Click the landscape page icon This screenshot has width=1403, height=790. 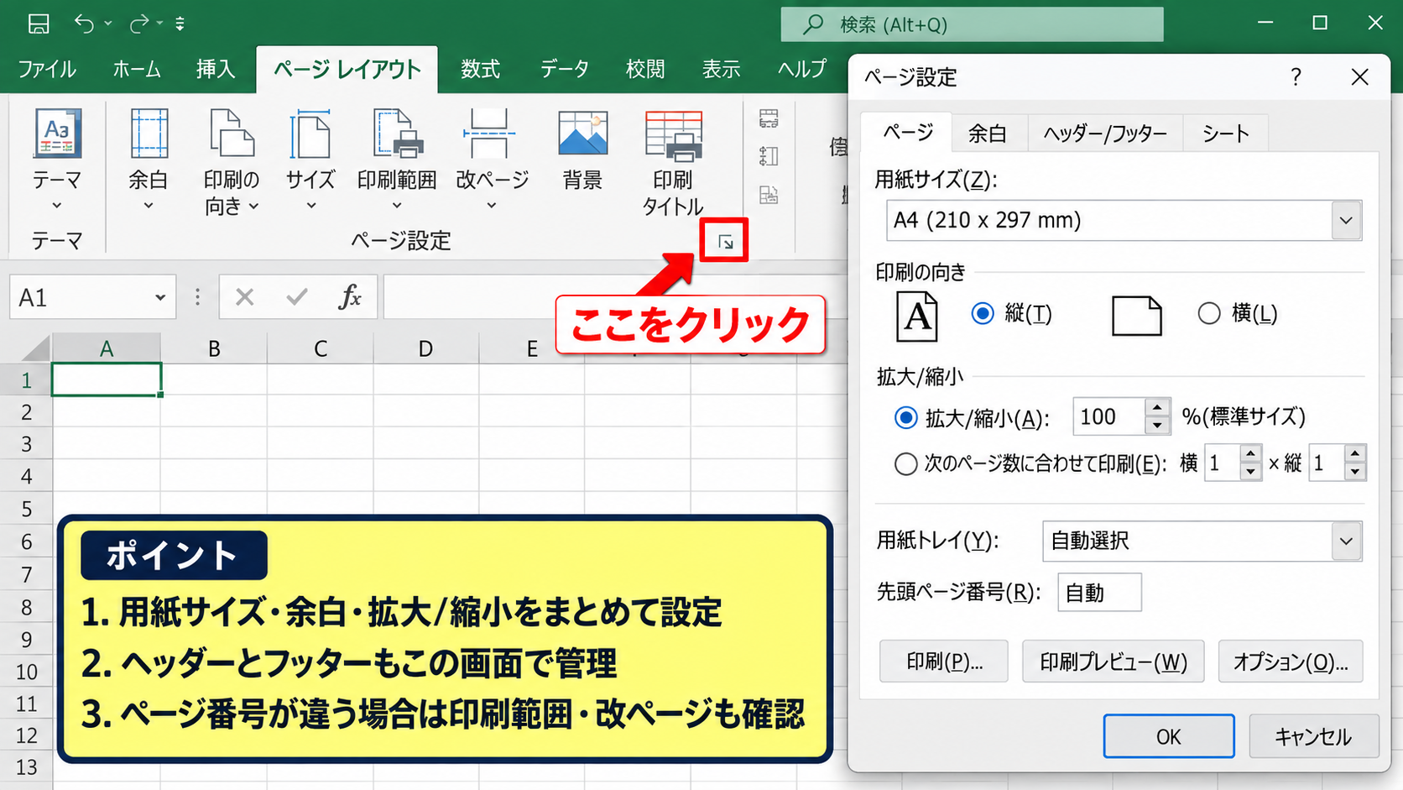coord(1136,317)
